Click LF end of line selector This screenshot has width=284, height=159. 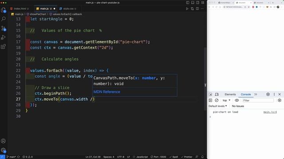128,157
